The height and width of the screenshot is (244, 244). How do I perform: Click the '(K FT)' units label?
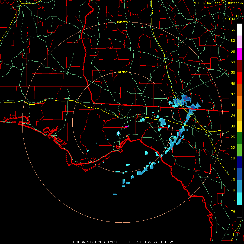229,19
